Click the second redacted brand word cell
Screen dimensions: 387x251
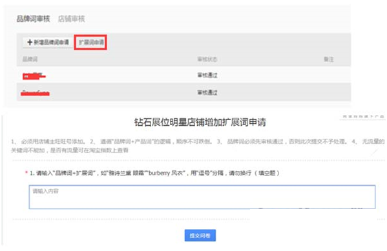click(35, 93)
